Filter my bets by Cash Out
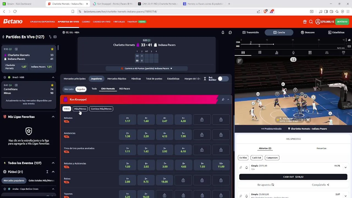 point(257,158)
